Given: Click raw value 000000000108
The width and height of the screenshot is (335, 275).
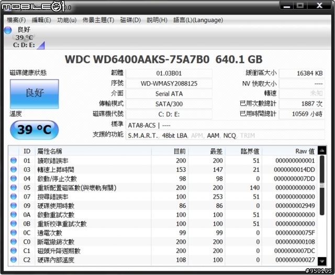Looking at the screenshot, I should (295, 241).
